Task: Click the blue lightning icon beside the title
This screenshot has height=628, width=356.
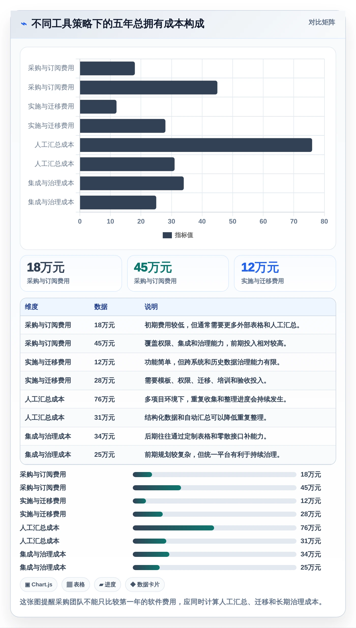Action: pos(24,24)
